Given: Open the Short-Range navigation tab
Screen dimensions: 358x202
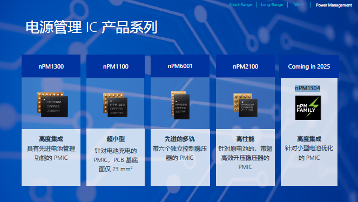Looking at the screenshot, I should click(x=240, y=4).
